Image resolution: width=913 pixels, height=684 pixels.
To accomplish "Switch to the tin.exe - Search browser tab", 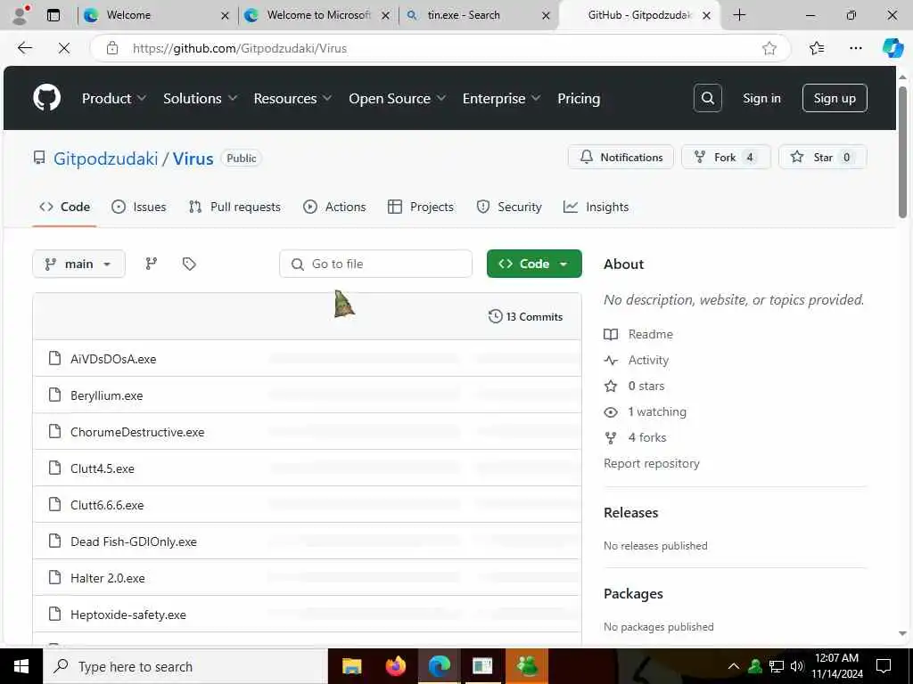I will tap(478, 15).
